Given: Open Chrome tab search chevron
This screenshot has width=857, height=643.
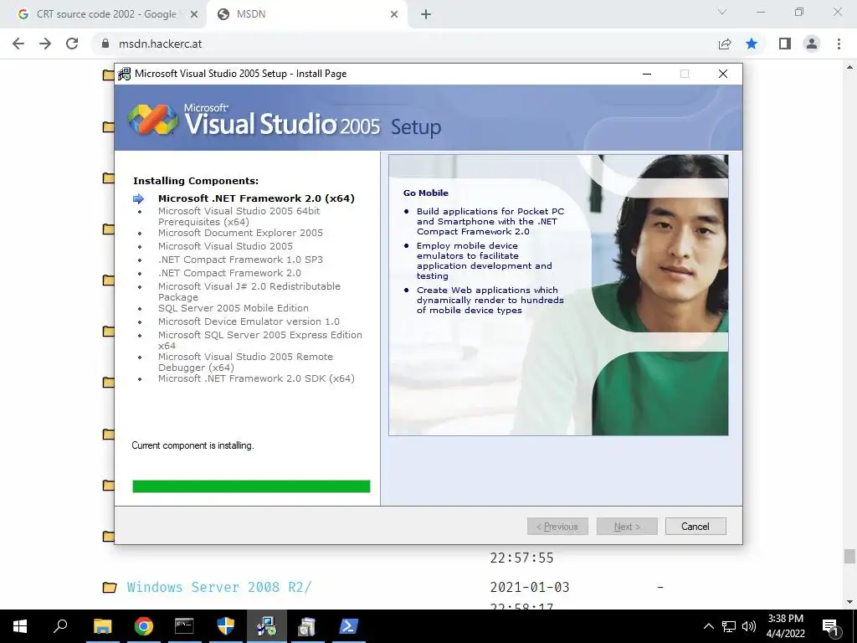Looking at the screenshot, I should tap(722, 12).
